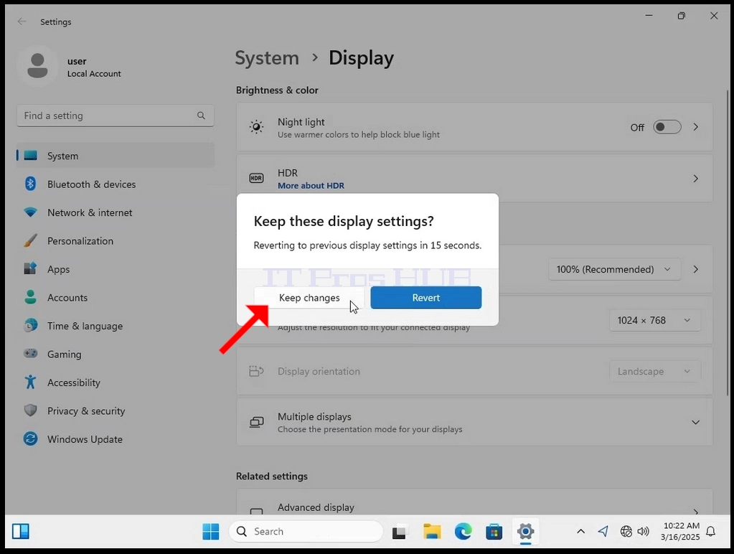This screenshot has height=554, width=734.
Task: Launch Microsoft Edge from taskbar
Action: 463,532
